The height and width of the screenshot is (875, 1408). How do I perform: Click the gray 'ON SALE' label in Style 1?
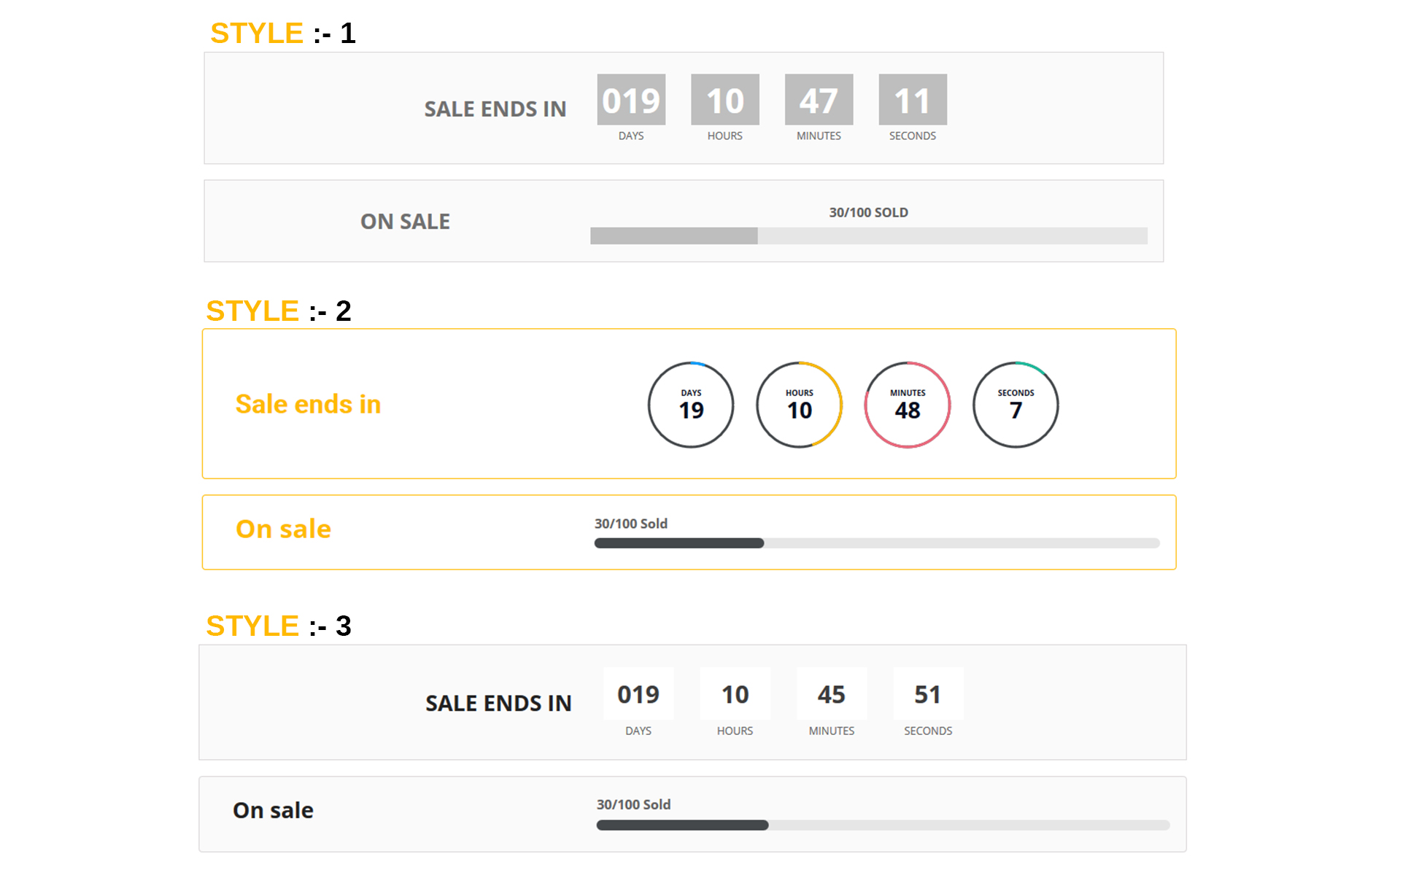point(407,222)
